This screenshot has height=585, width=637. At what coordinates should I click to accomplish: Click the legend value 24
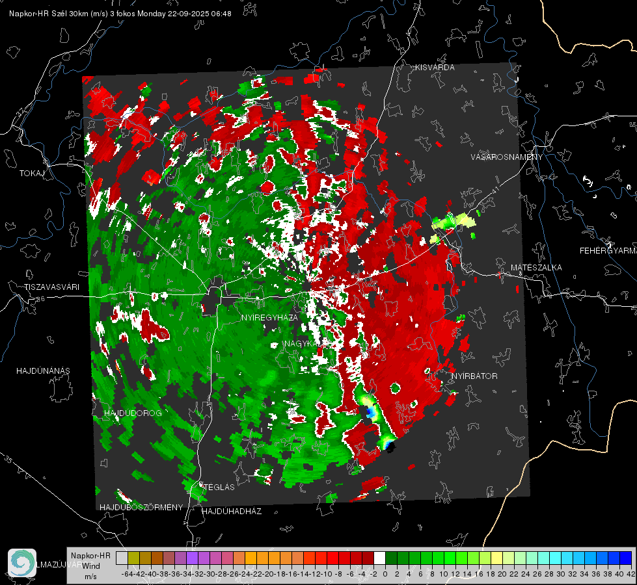coord(526,575)
